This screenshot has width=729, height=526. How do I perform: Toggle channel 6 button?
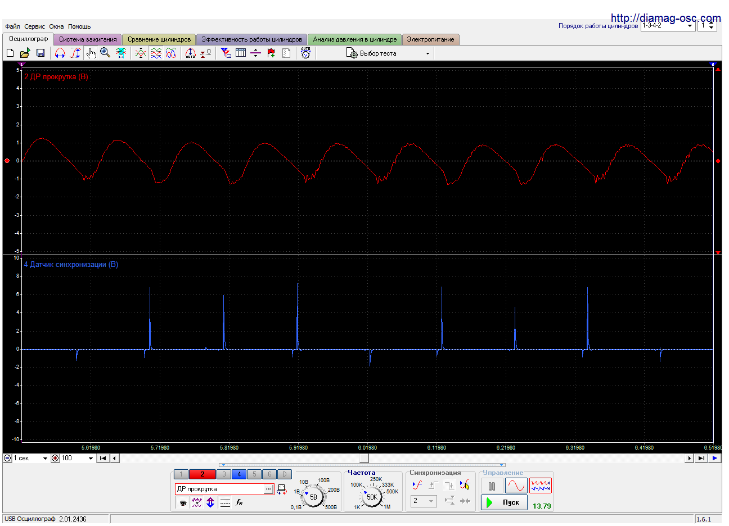click(269, 474)
